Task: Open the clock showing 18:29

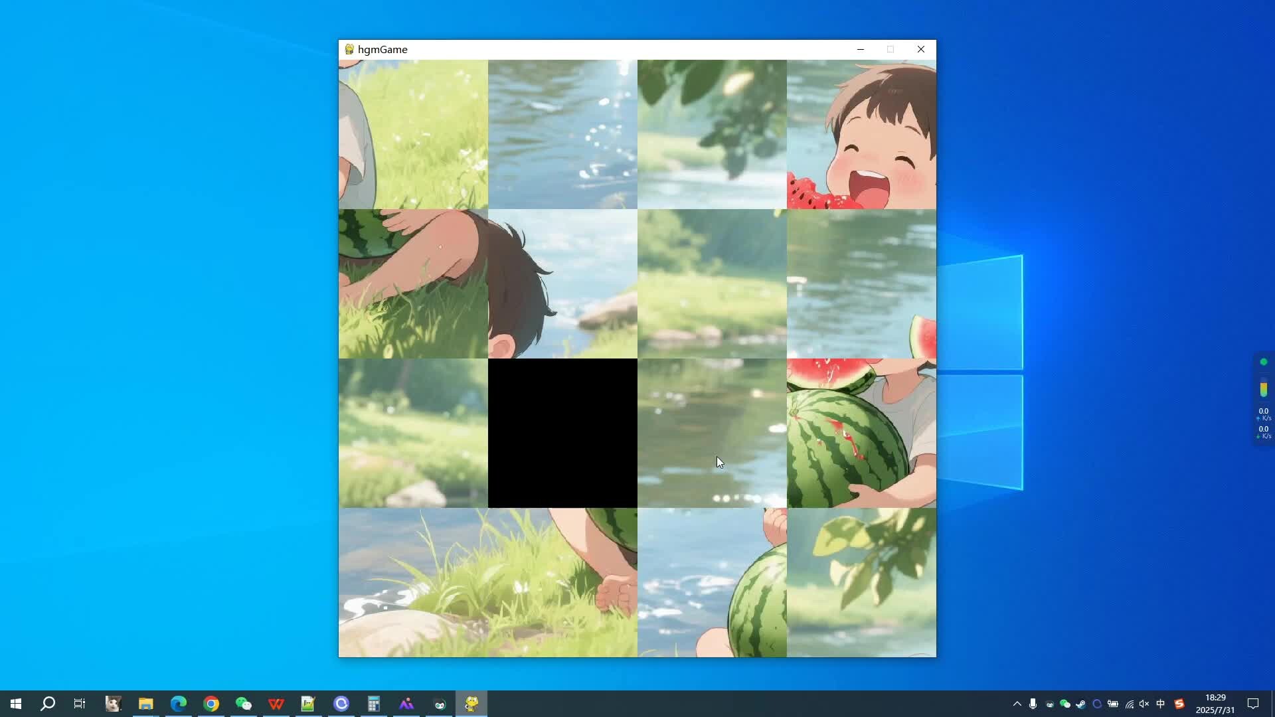Action: [1215, 704]
